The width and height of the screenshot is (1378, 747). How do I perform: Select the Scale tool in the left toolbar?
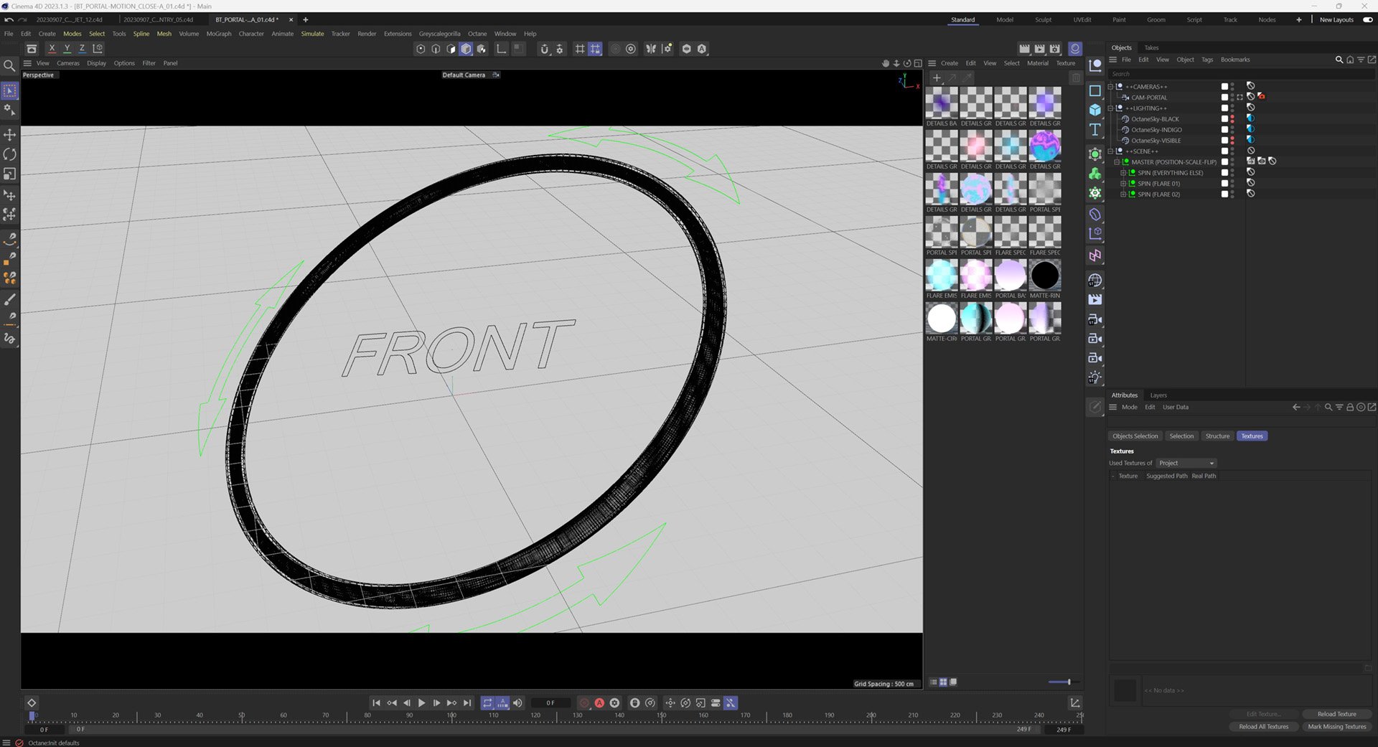10,173
